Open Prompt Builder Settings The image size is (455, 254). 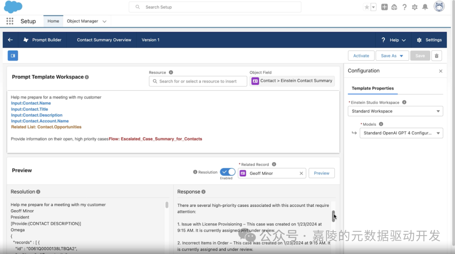click(x=429, y=40)
